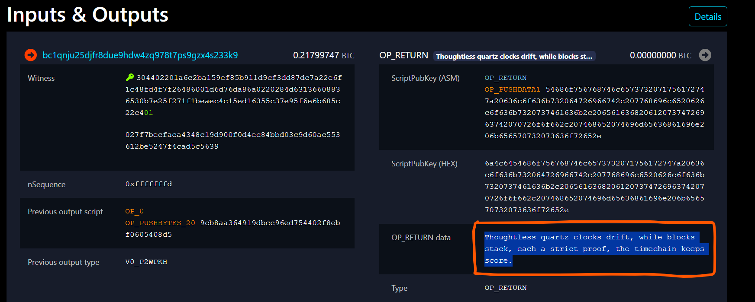The image size is (755, 302).
Task: Click the Details button
Action: point(708,16)
